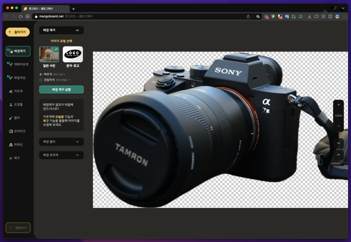
Task: Redo with the right curved arrow
Action: (339, 155)
